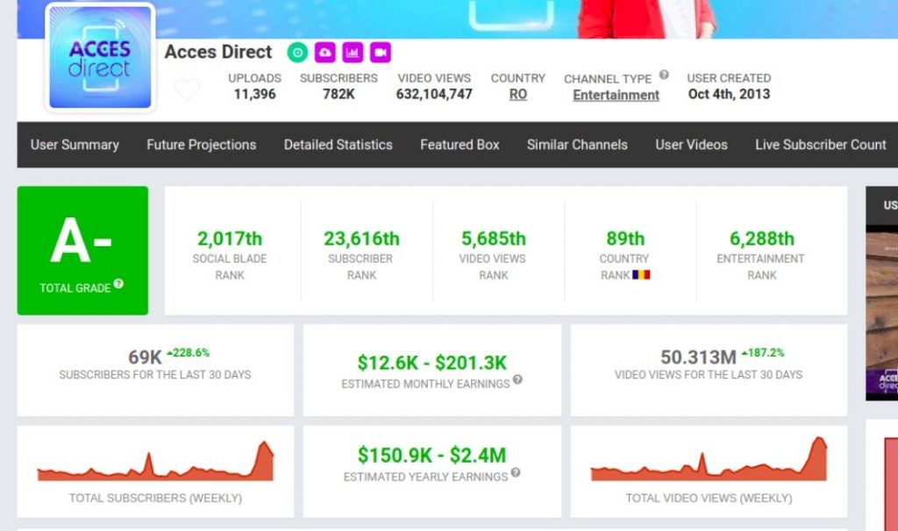Click the purple bar chart icon

coord(353,53)
